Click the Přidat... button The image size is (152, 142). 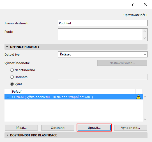click(21, 128)
